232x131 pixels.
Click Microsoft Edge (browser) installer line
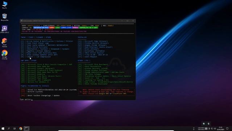[x=93, y=41]
